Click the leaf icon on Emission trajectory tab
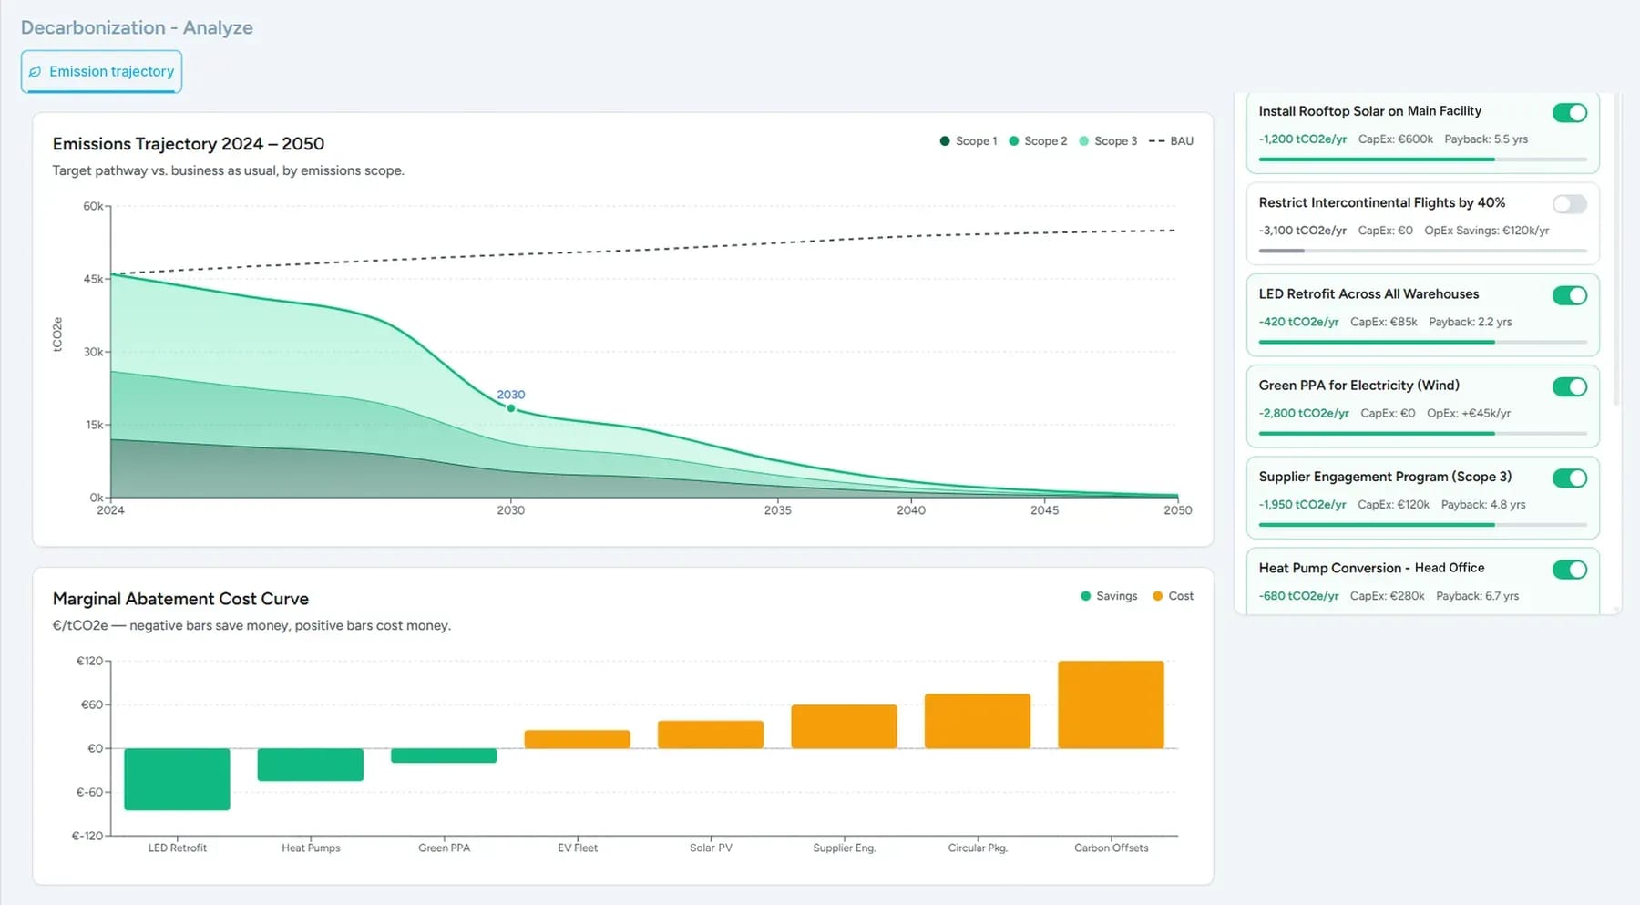This screenshot has width=1640, height=905. click(35, 71)
